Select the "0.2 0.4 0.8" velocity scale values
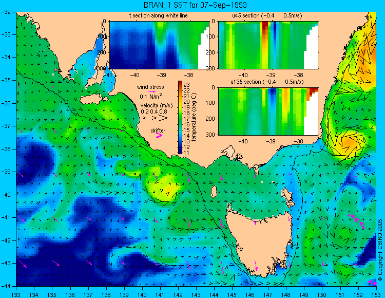 [153, 111]
